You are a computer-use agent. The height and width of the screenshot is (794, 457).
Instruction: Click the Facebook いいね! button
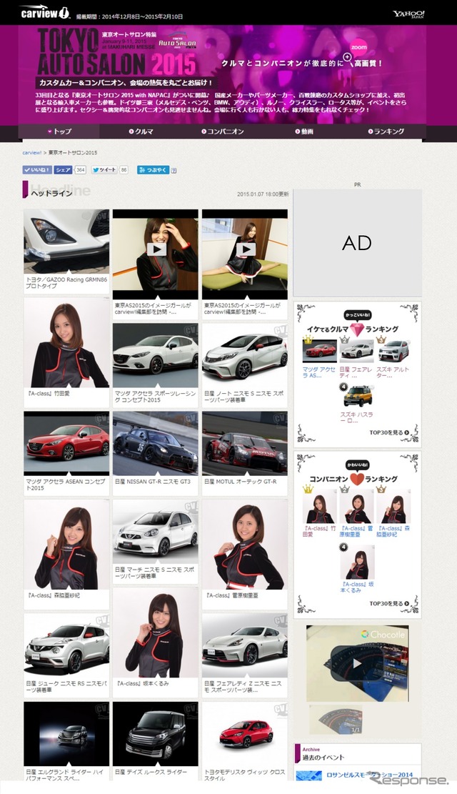[37, 169]
